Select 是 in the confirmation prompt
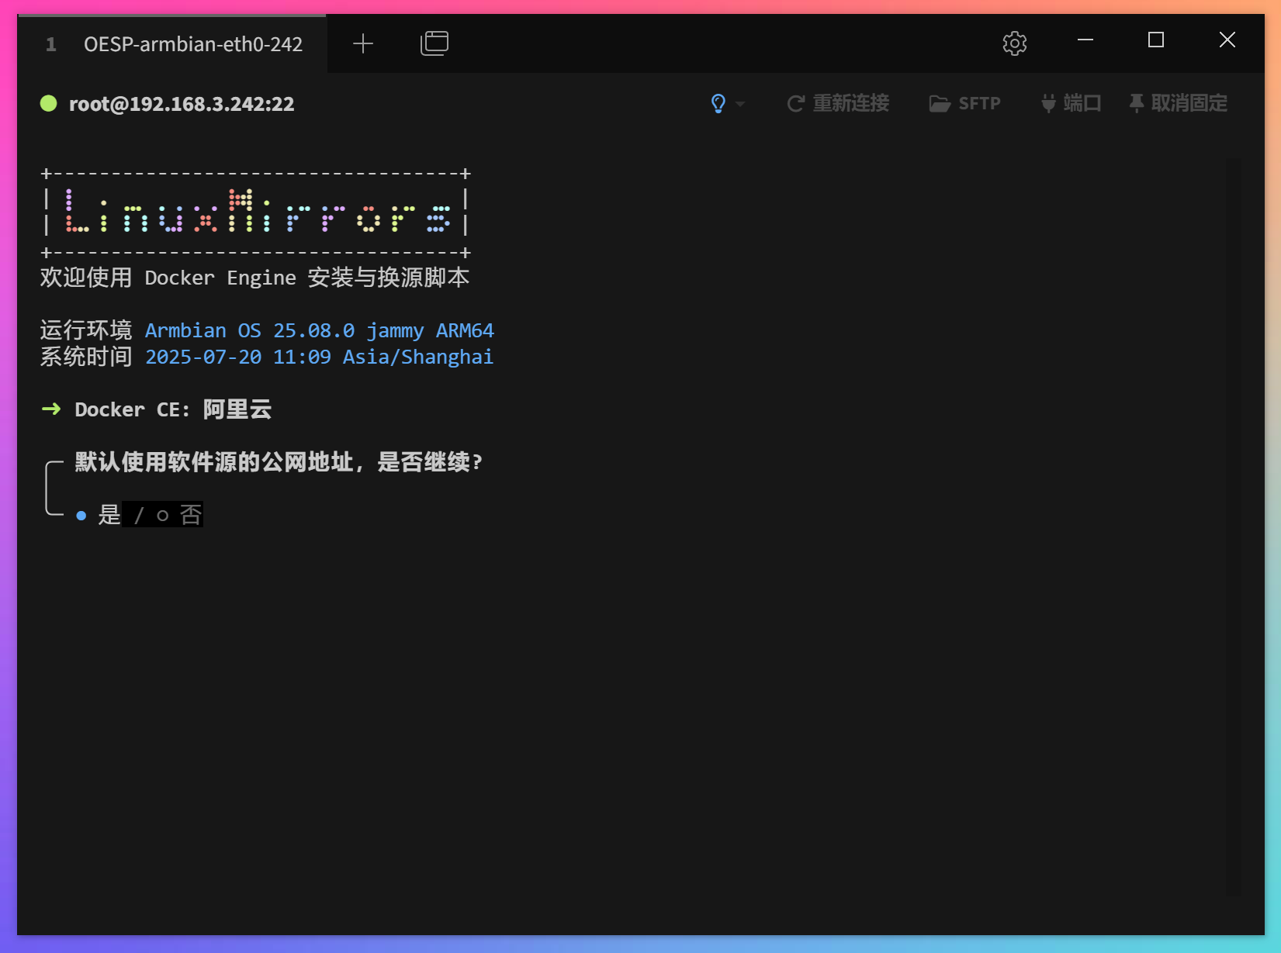This screenshot has height=953, width=1281. 109,514
